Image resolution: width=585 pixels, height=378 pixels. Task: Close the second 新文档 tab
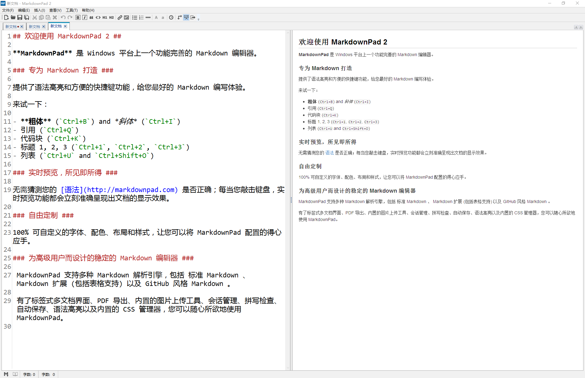click(44, 27)
